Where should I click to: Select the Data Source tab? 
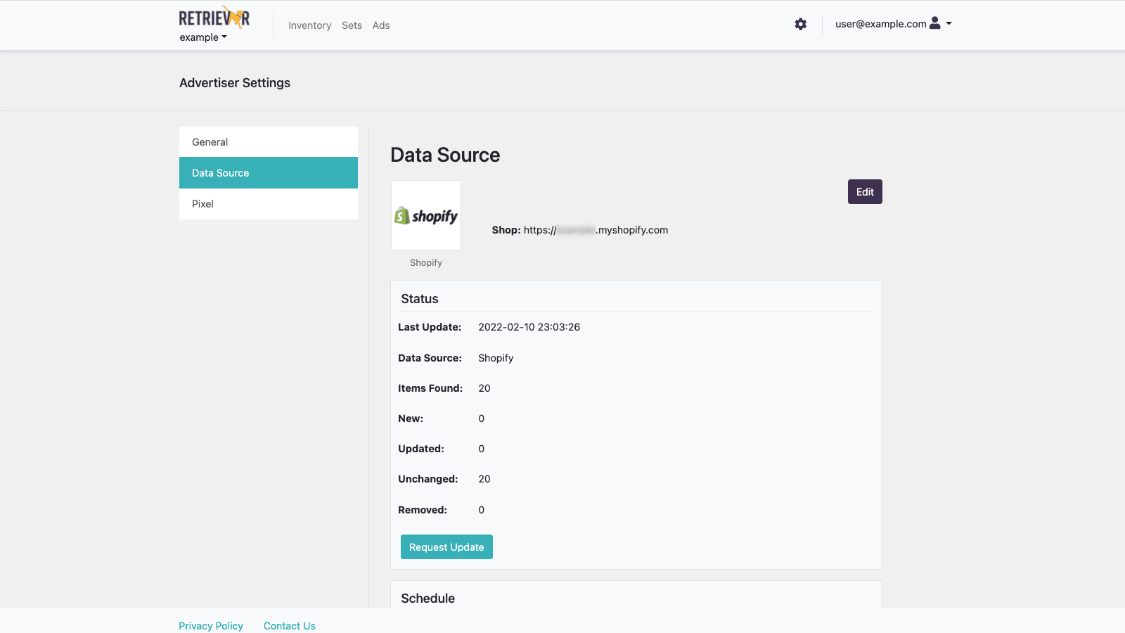pyautogui.click(x=220, y=172)
